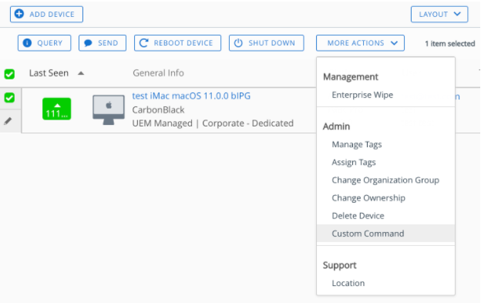Deselect the test iMac device checkbox

pyautogui.click(x=9, y=98)
